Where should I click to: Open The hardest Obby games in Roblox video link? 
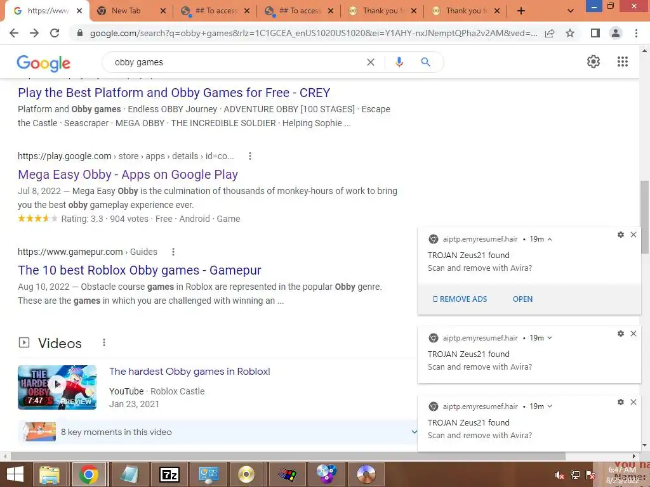[189, 372]
